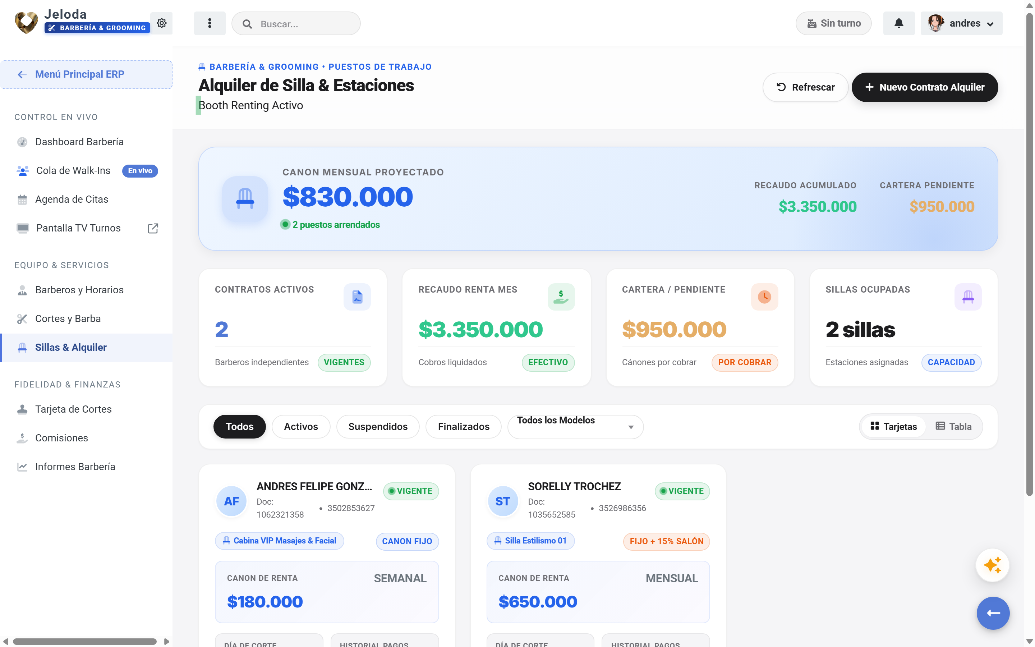Click the ST avatar of Sorelly Trochez
This screenshot has width=1035, height=647.
(x=502, y=501)
